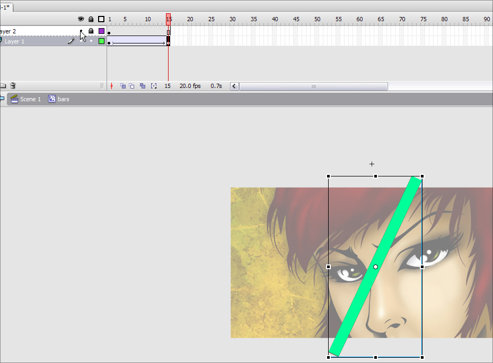The width and height of the screenshot is (493, 363).
Task: Click frame 15 keyframe on Layer 1
Action: coord(168,41)
